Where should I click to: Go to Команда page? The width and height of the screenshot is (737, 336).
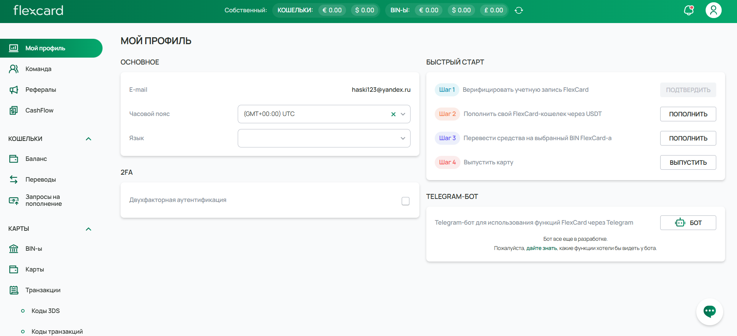point(38,69)
